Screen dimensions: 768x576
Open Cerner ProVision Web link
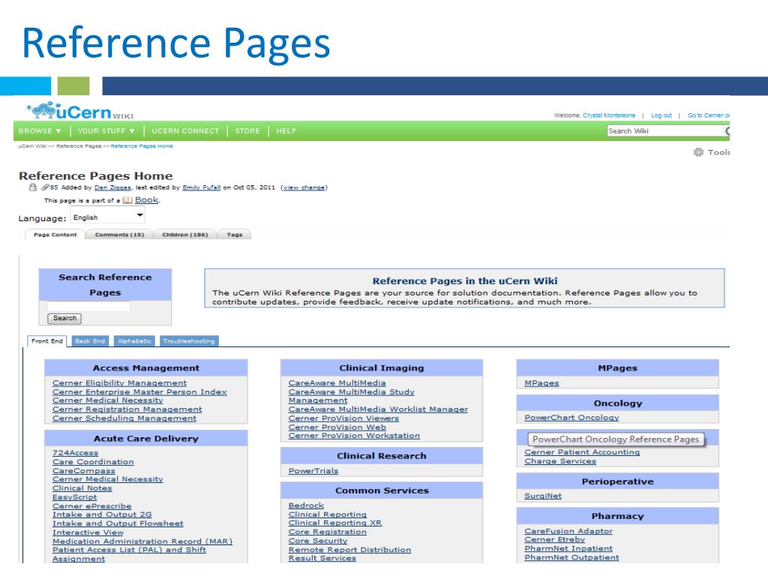pos(337,427)
